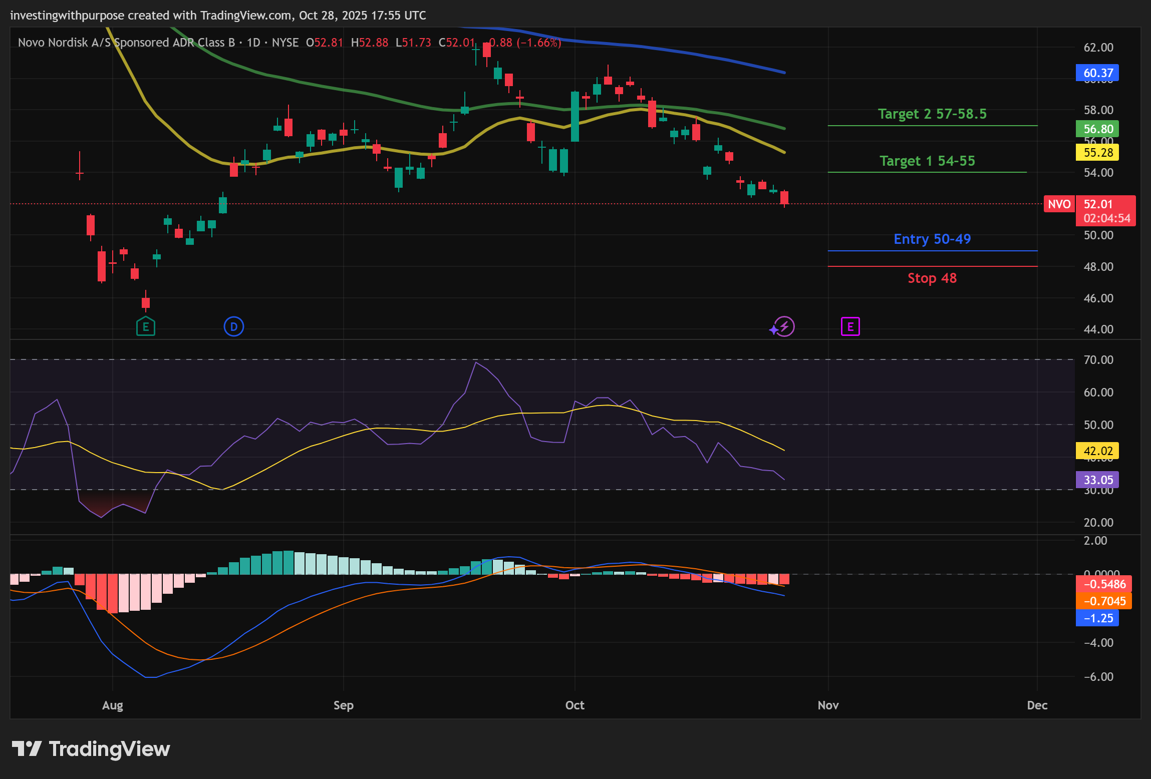Viewport: 1151px width, 779px height.
Task: Select the Target 2 57-58.5 text label
Action: click(932, 114)
